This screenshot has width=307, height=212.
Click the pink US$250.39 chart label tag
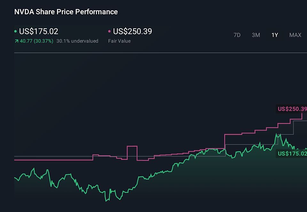coord(292,109)
